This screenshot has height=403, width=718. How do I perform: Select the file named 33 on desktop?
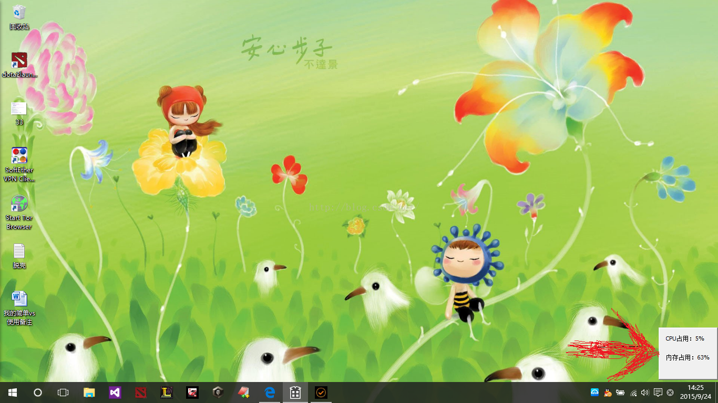point(19,113)
